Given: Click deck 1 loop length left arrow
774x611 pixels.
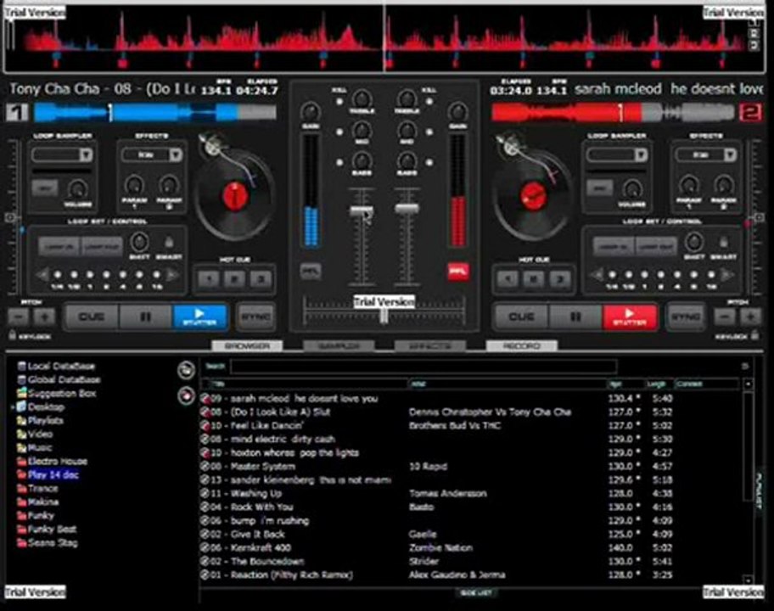Looking at the screenshot, I should coord(43,274).
